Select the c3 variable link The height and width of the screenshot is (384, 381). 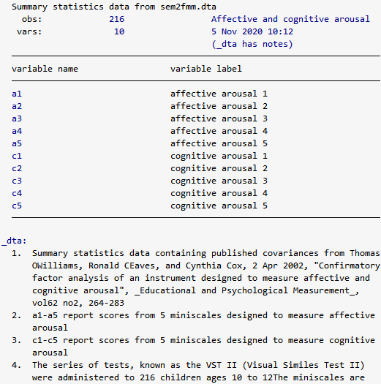(17, 181)
